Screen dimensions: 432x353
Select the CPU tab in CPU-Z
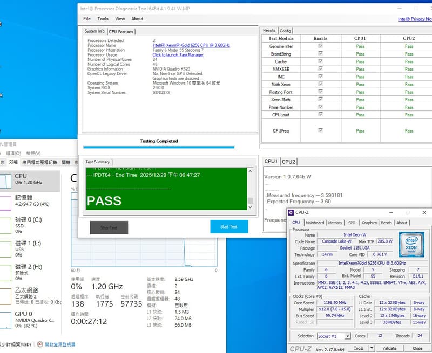296,223
